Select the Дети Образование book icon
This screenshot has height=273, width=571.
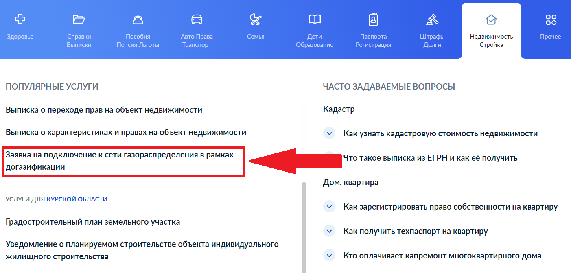pos(315,19)
